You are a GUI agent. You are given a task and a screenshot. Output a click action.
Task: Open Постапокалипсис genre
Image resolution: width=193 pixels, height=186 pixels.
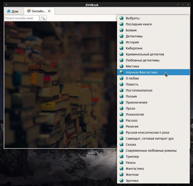153,90
